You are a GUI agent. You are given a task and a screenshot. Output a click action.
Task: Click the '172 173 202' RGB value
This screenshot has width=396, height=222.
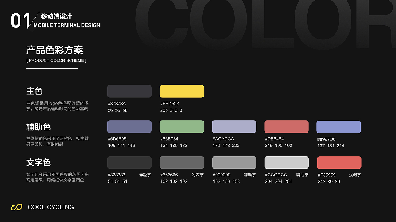click(226, 145)
